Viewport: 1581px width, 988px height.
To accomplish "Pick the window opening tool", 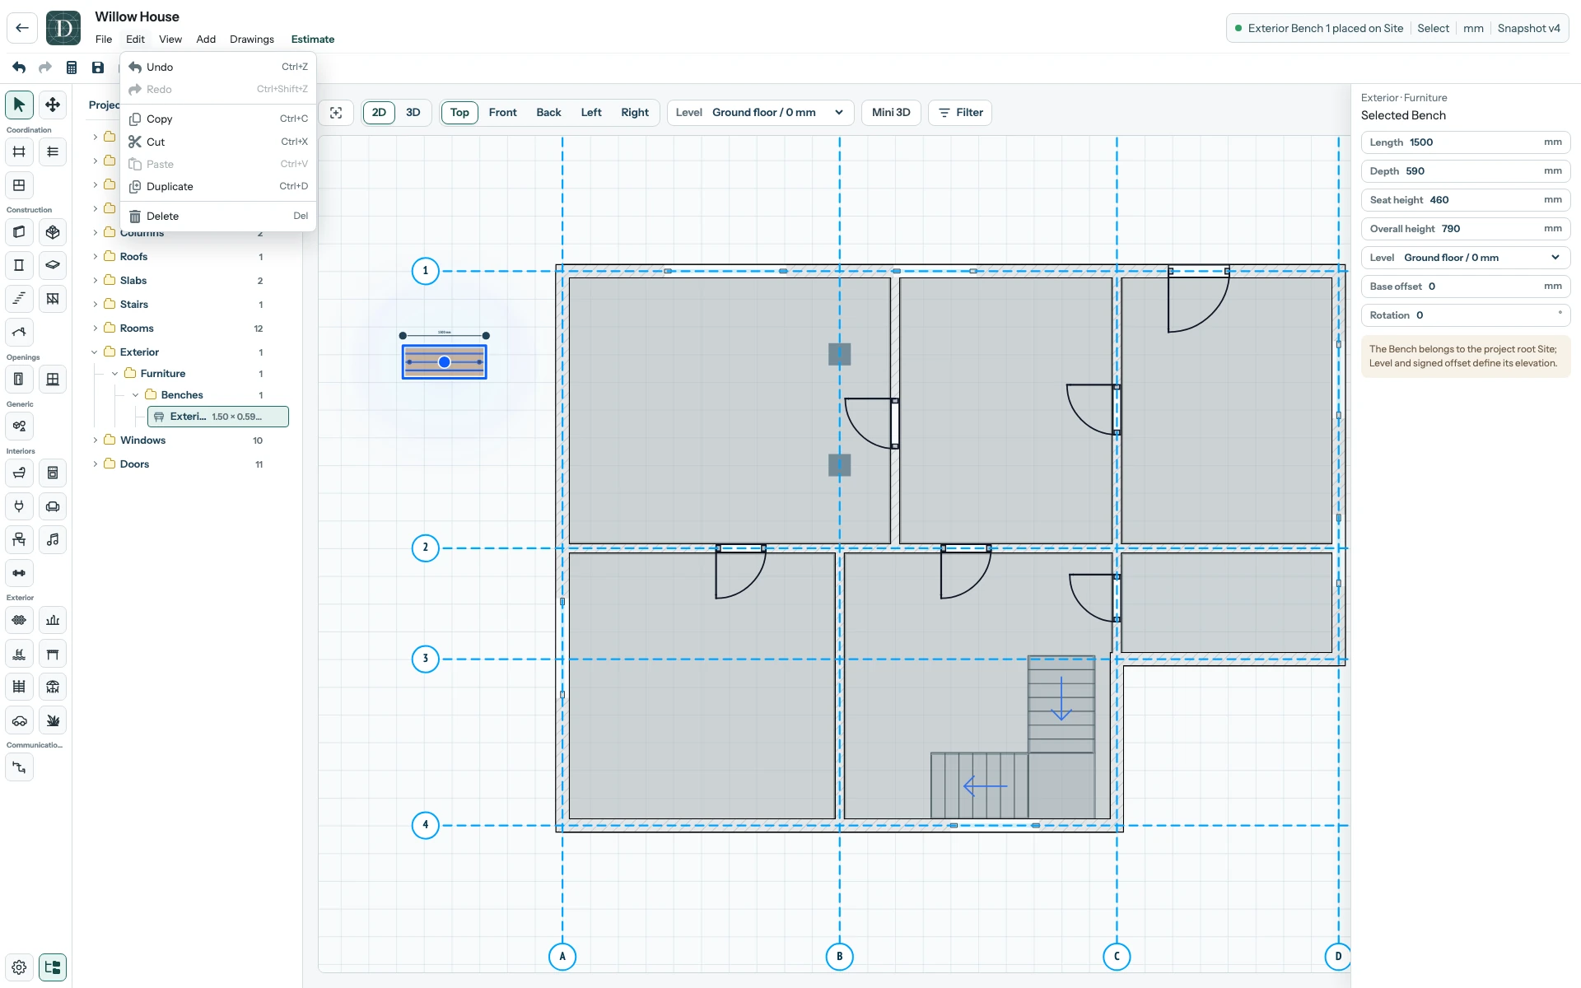I will tap(53, 379).
